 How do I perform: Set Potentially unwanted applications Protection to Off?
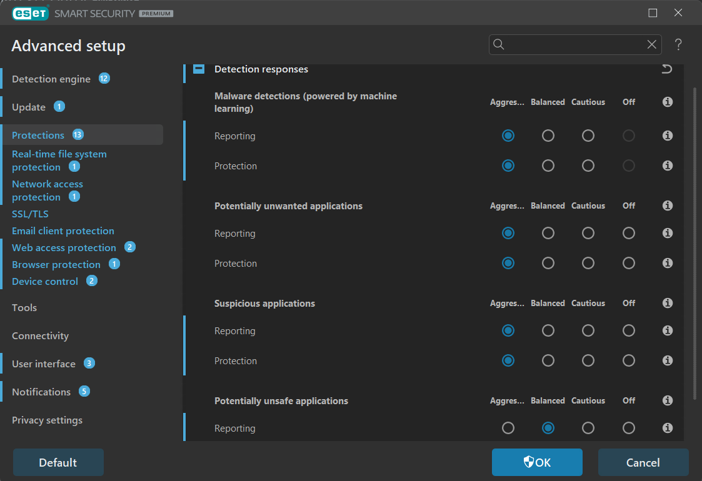tap(629, 263)
